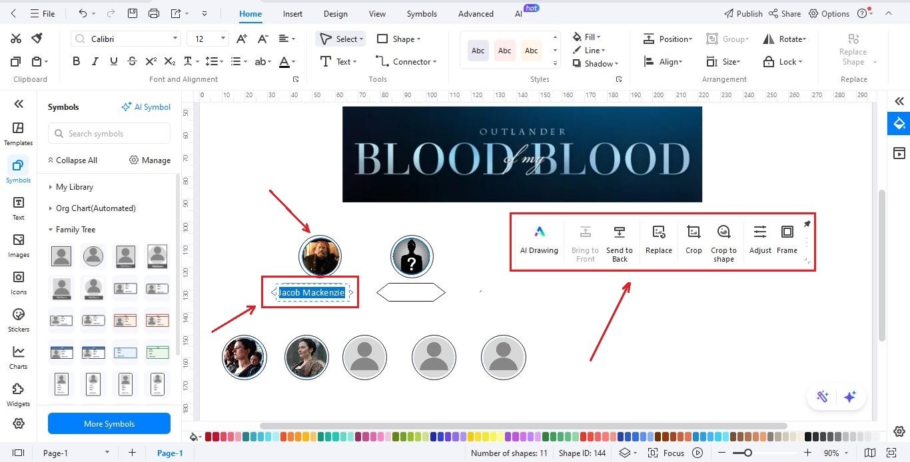Click the AI Symbol link

(x=146, y=107)
